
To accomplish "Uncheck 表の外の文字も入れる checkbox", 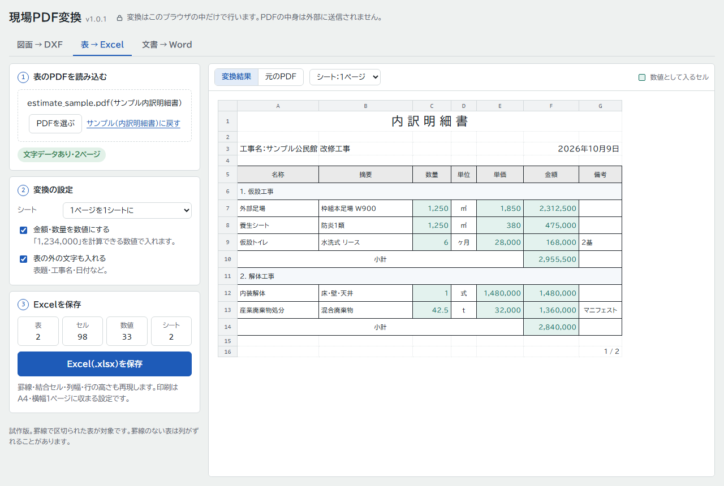I will (24, 259).
